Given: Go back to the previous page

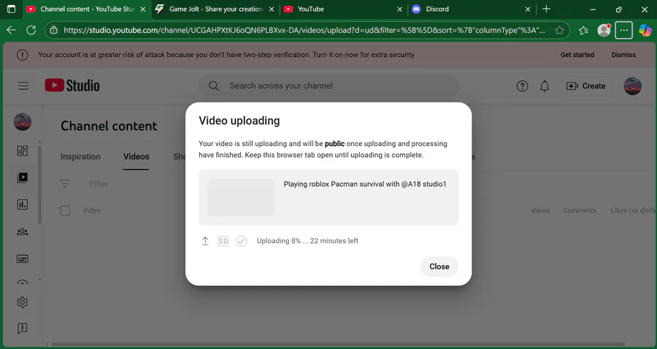Looking at the screenshot, I should [x=11, y=30].
